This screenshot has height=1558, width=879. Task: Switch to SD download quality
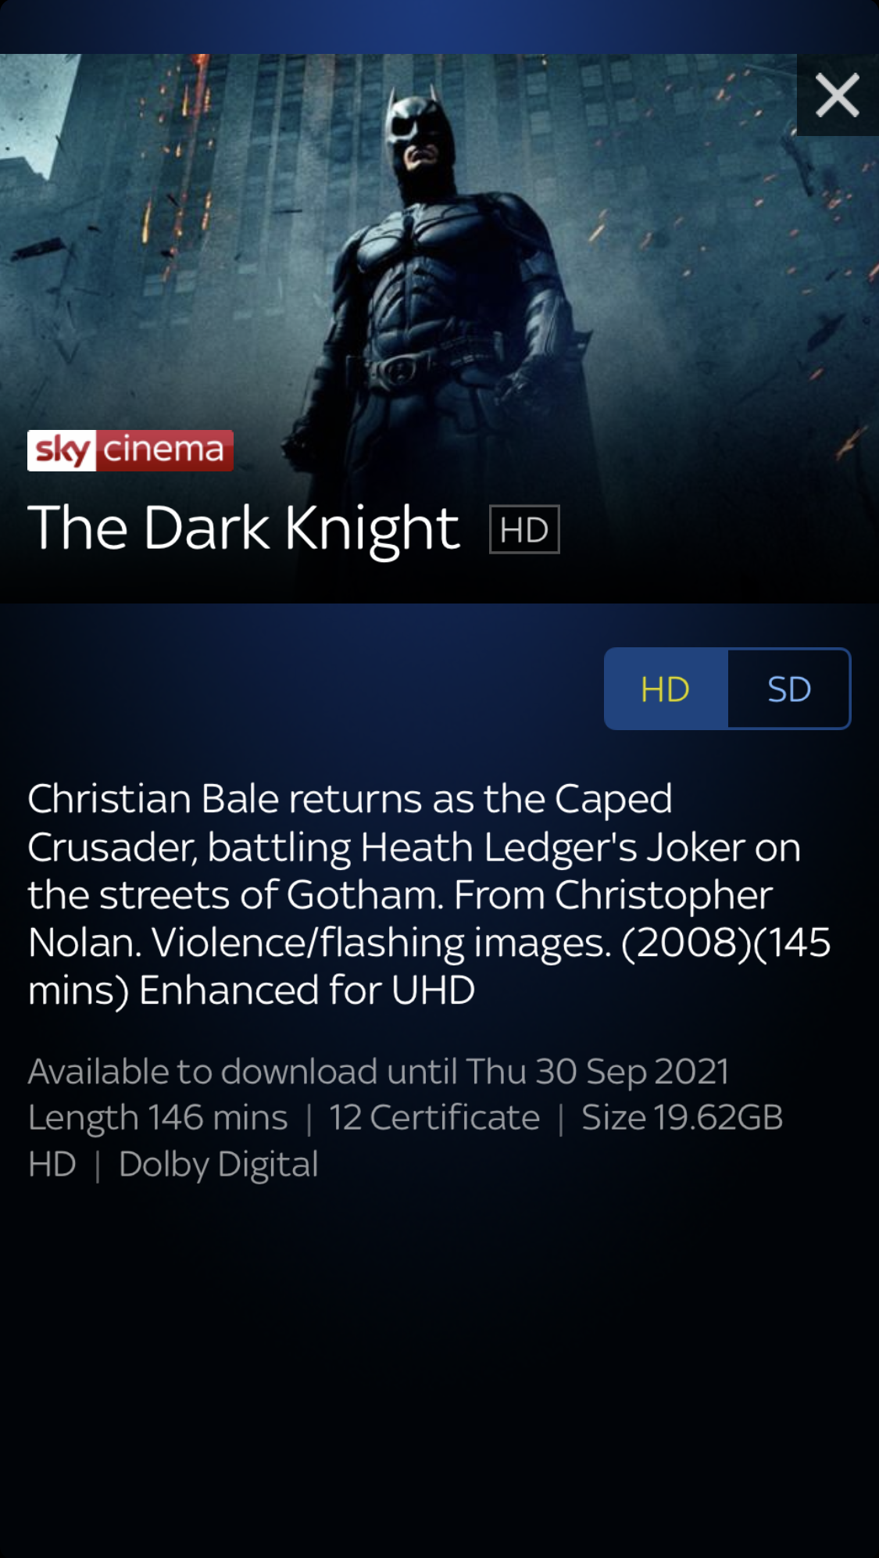788,689
